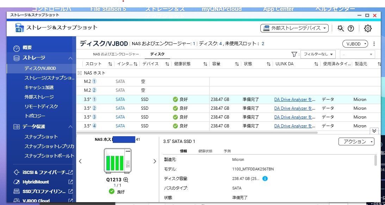Switch to the 健康状態 detail tab

[205, 151]
